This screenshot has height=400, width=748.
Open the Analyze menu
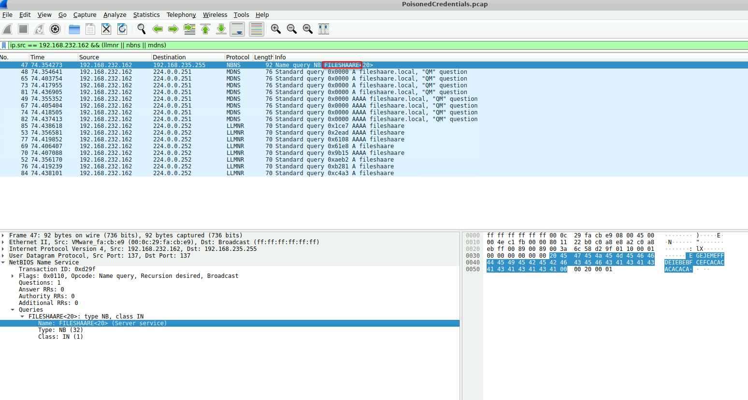115,15
